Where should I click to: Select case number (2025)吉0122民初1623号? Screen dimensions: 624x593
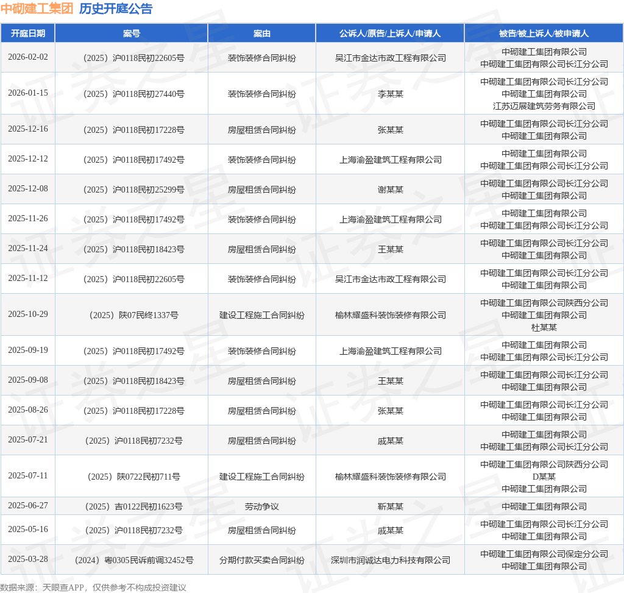pos(133,506)
